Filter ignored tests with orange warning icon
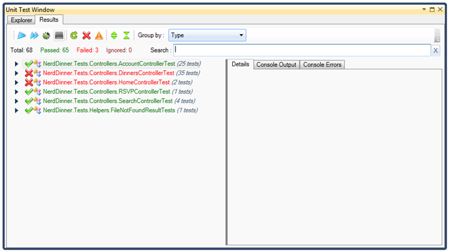Image resolution: width=449 pixels, height=252 pixels. click(x=99, y=35)
